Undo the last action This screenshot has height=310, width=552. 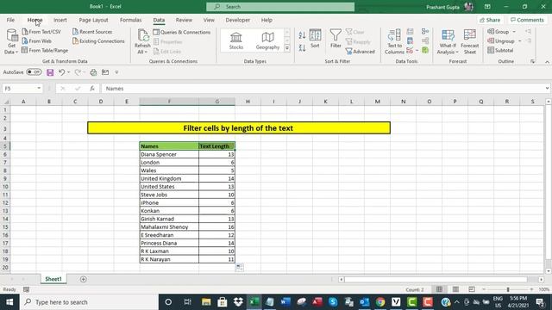point(61,72)
